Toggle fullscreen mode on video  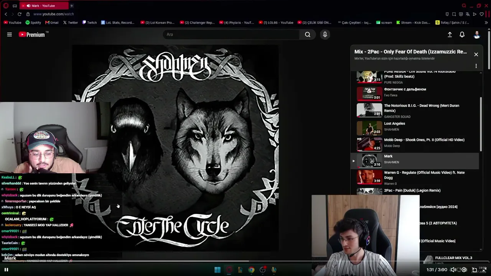pyautogui.click(x=484, y=269)
